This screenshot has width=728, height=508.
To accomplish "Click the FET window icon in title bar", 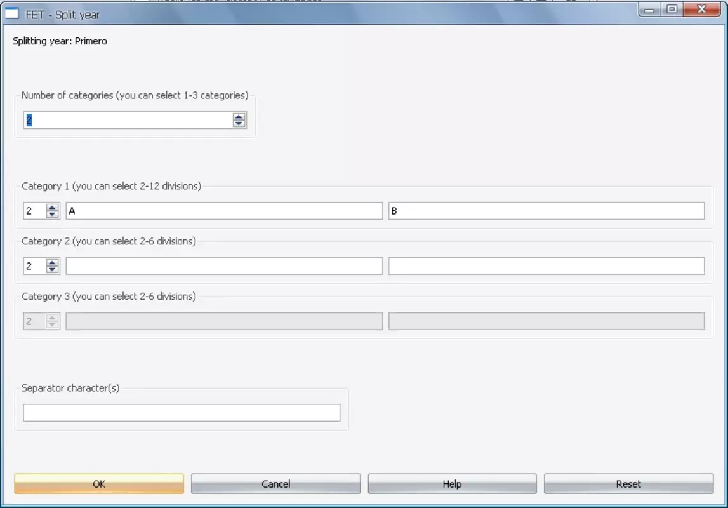I will click(x=11, y=13).
